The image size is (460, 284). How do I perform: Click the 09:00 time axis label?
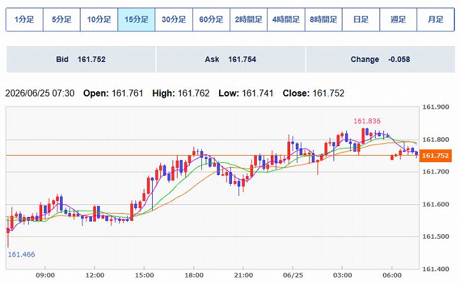[x=45, y=276]
